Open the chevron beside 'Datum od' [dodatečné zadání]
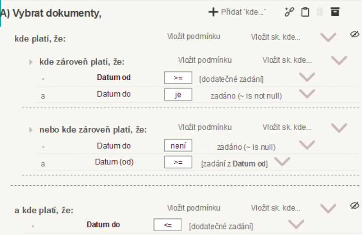The image size is (362, 235). [x=307, y=78]
